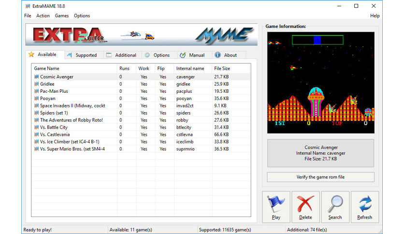Click file size '66.6 KB'
The height and width of the screenshot is (234, 404).
pyautogui.click(x=221, y=134)
